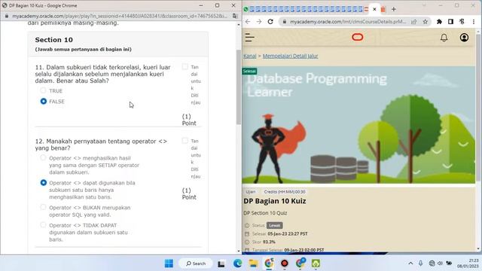Open the taskbar Search box
Screen dimensions: 482x271
point(196,263)
